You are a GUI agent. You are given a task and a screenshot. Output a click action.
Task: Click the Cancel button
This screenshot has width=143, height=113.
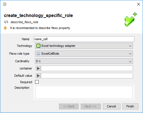[x=112, y=106]
